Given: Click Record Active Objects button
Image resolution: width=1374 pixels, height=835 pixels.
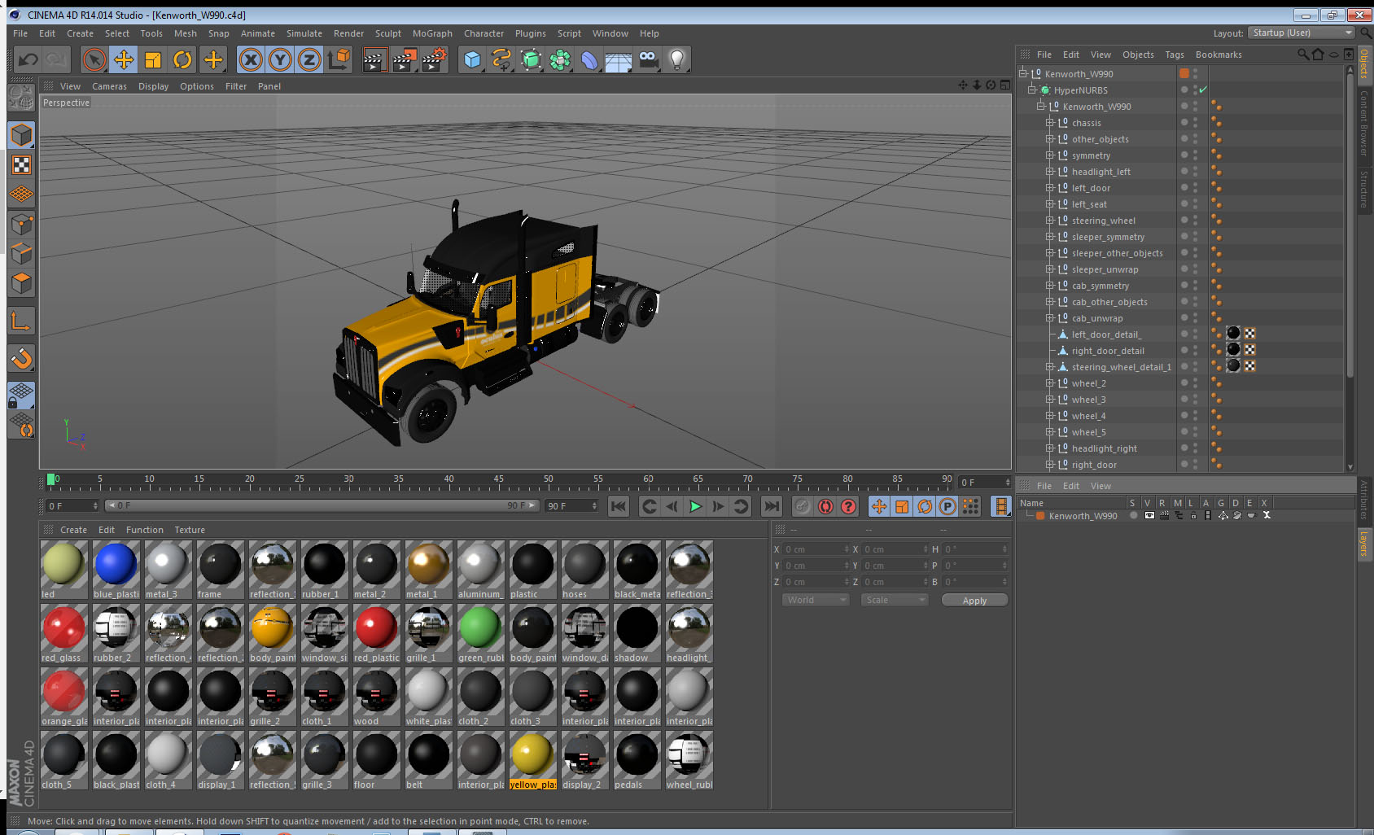Looking at the screenshot, I should tap(802, 506).
